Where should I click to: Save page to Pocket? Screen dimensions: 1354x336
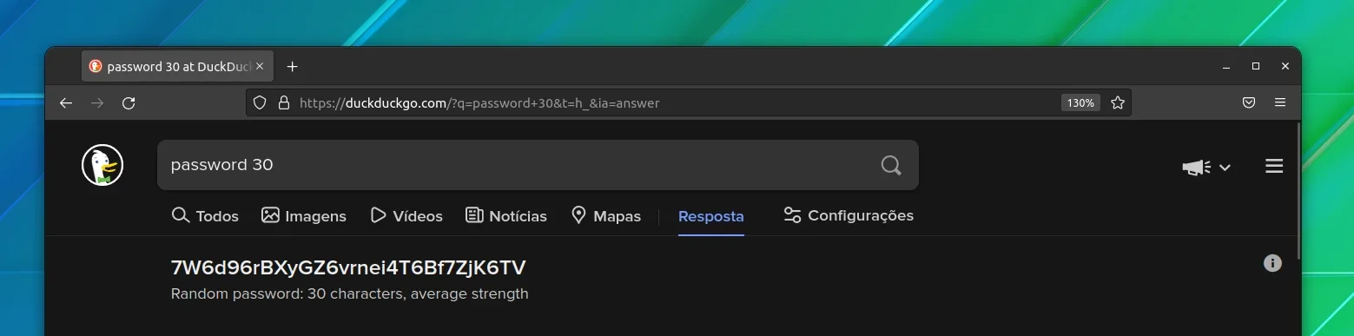point(1249,102)
